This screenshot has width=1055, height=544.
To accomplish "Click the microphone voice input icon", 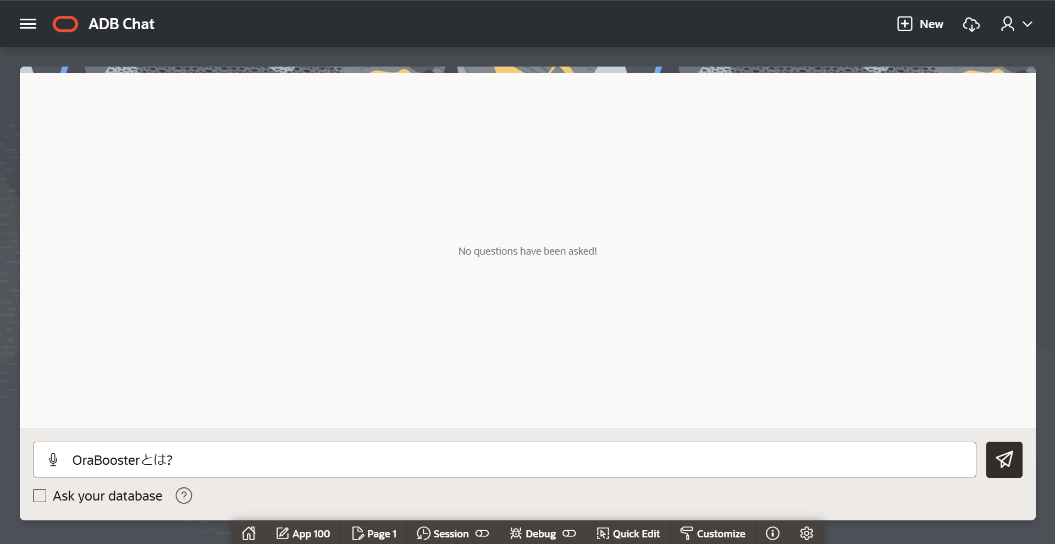I will [53, 460].
